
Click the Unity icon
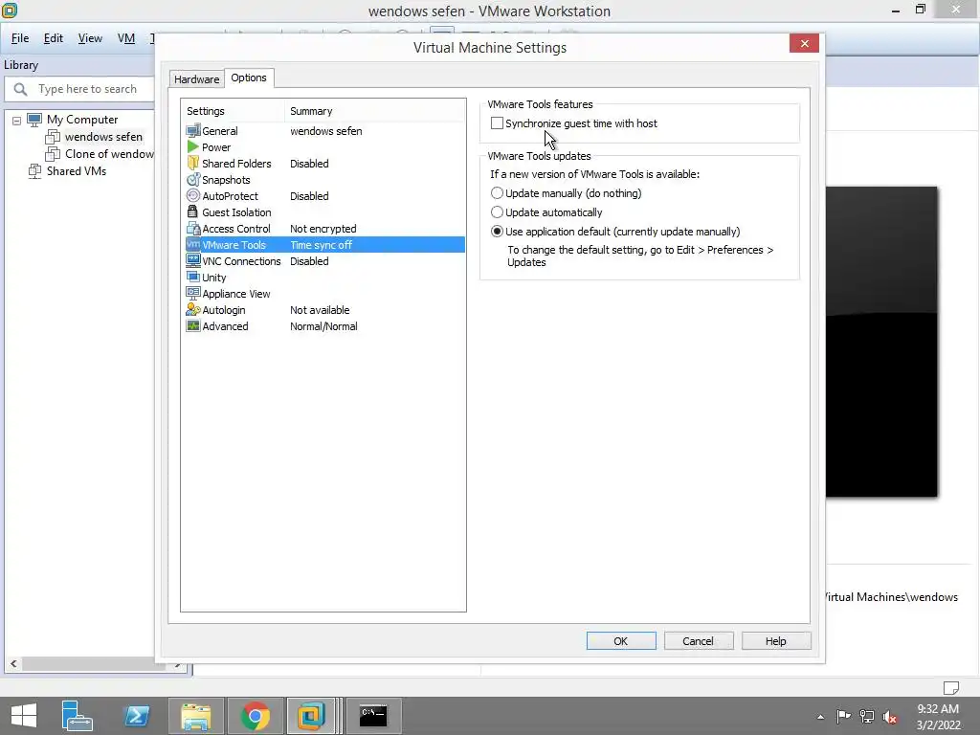click(193, 277)
